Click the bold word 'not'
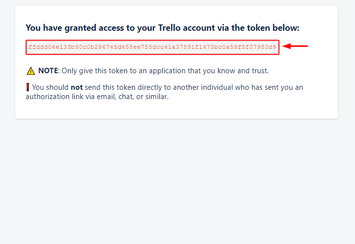Screen dimensions: 355x244 (77, 87)
